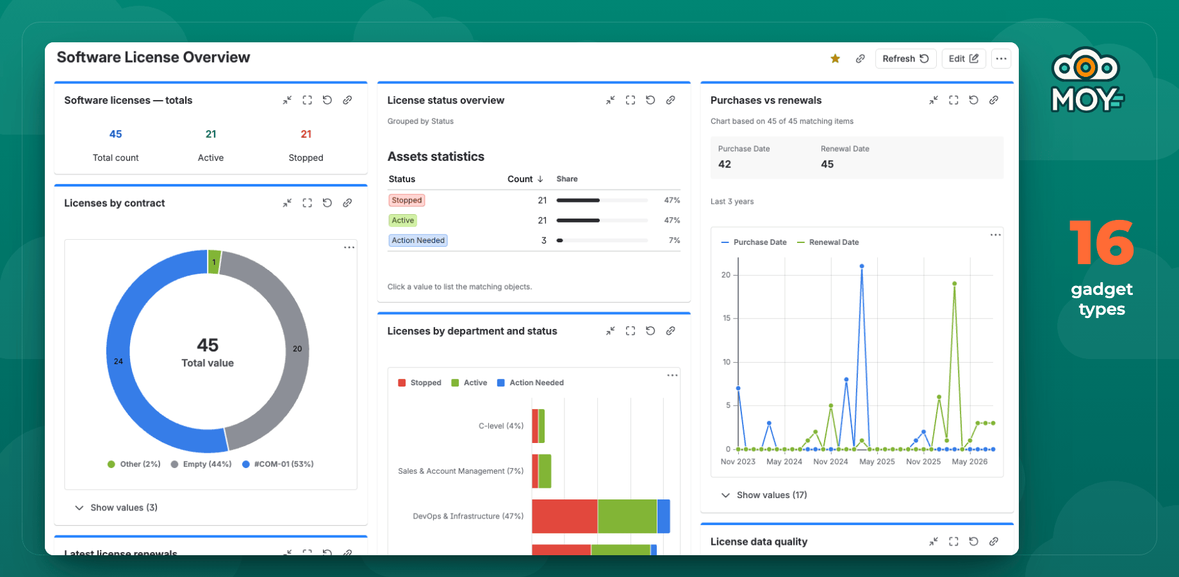Image resolution: width=1179 pixels, height=577 pixels.
Task: Fullscreen Licenses by contract gadget
Action: point(308,203)
